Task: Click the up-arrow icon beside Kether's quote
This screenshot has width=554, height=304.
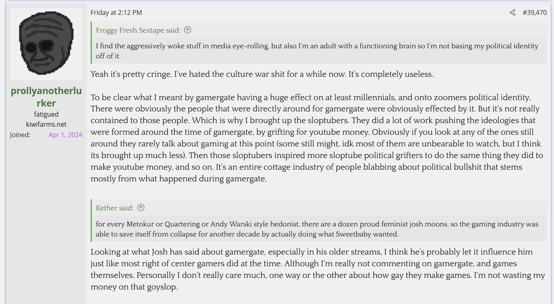Action: point(141,208)
